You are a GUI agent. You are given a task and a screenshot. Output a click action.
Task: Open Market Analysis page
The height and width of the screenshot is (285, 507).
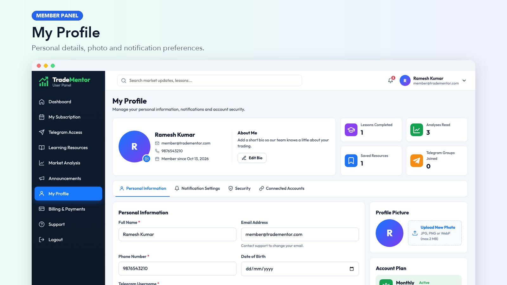pos(68,163)
